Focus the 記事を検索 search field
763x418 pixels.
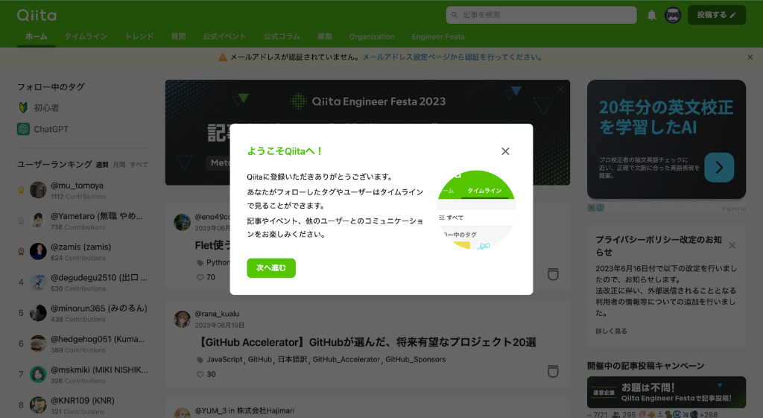541,15
